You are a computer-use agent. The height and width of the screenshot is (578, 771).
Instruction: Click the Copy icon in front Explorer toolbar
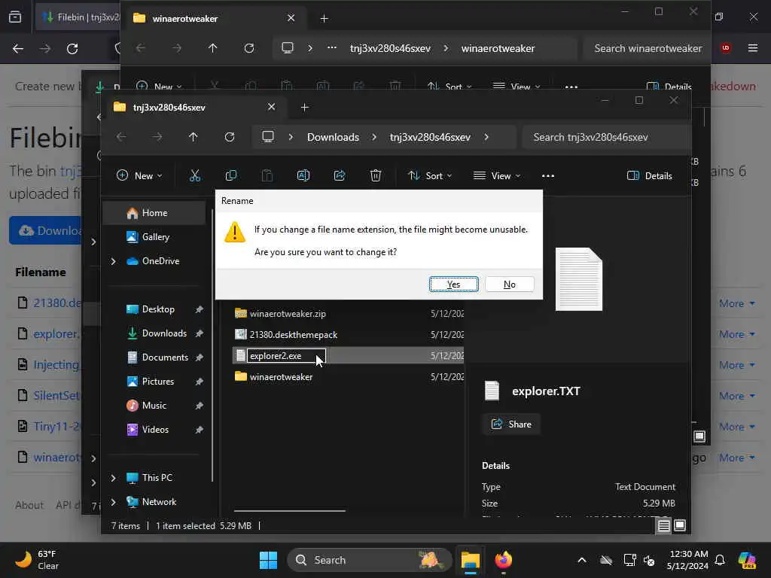tap(230, 175)
